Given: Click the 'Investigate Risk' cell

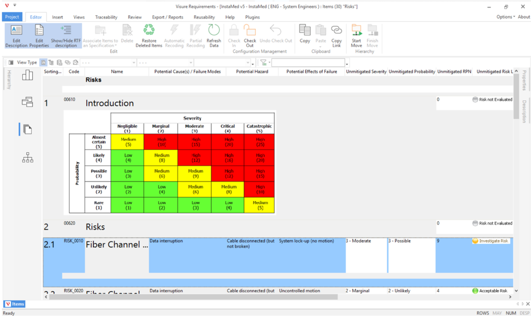Looking at the screenshot, I should [x=491, y=241].
